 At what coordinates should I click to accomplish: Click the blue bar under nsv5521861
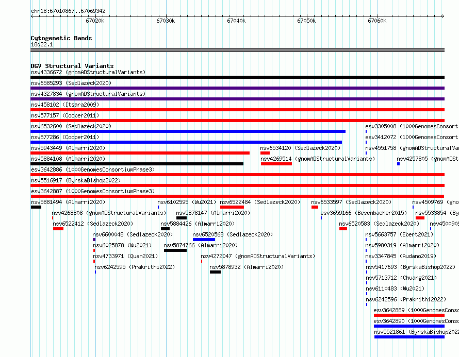[409, 337]
